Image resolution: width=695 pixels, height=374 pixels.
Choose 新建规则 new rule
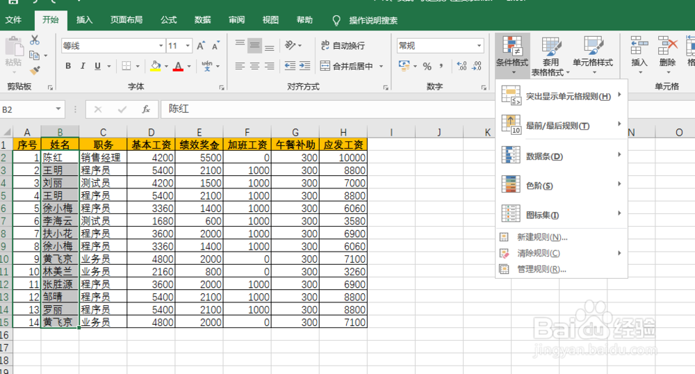[x=561, y=237]
